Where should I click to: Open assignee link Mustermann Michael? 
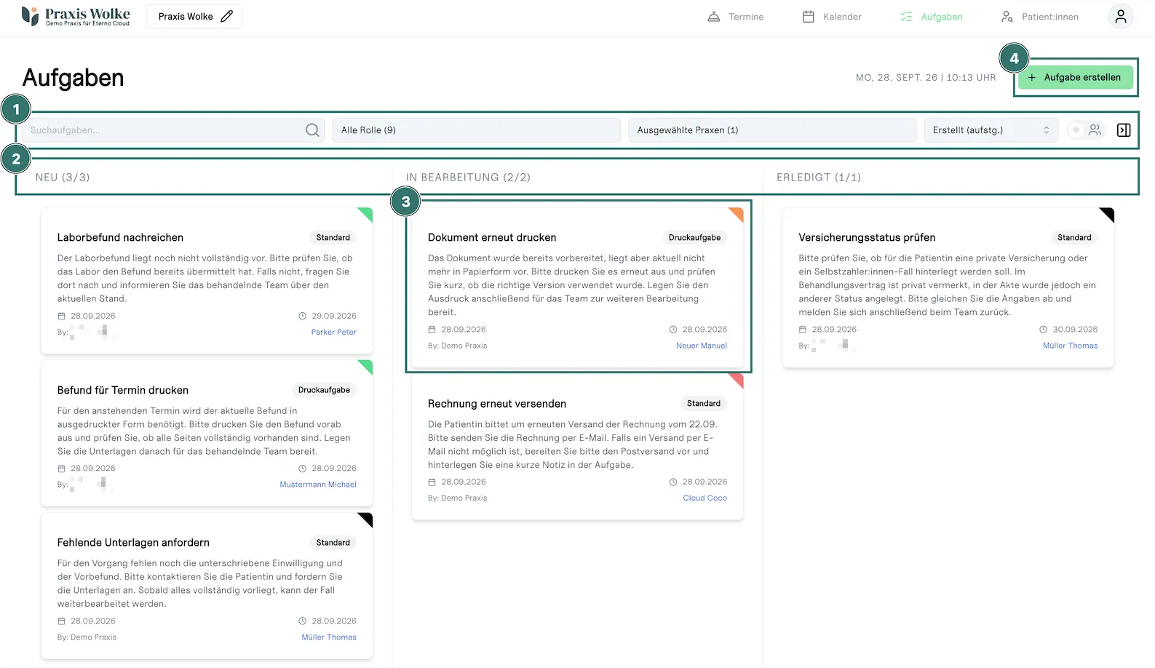click(x=318, y=485)
